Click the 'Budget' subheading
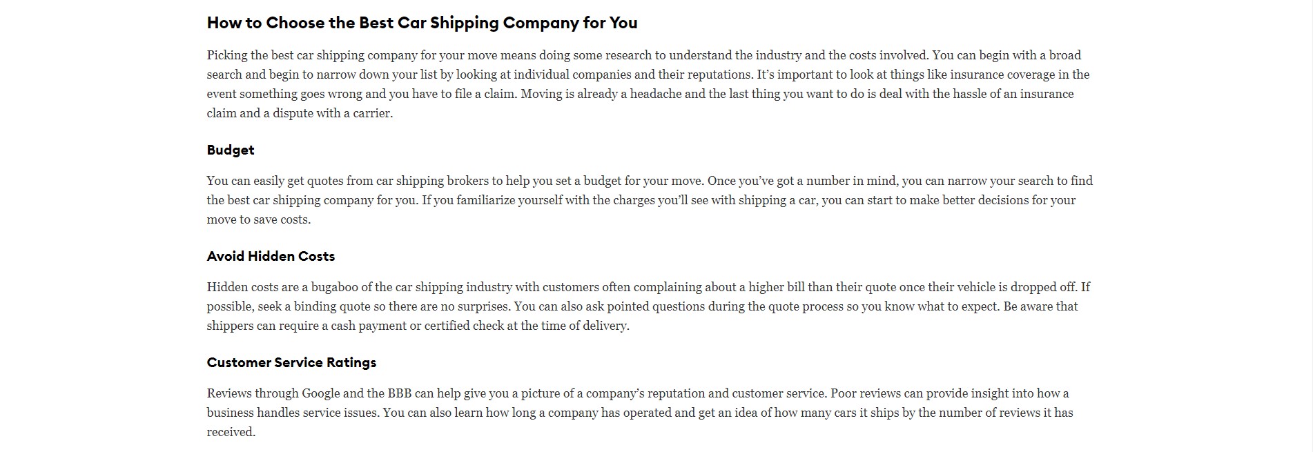Viewport: 1313px width, 452px height. 231,150
